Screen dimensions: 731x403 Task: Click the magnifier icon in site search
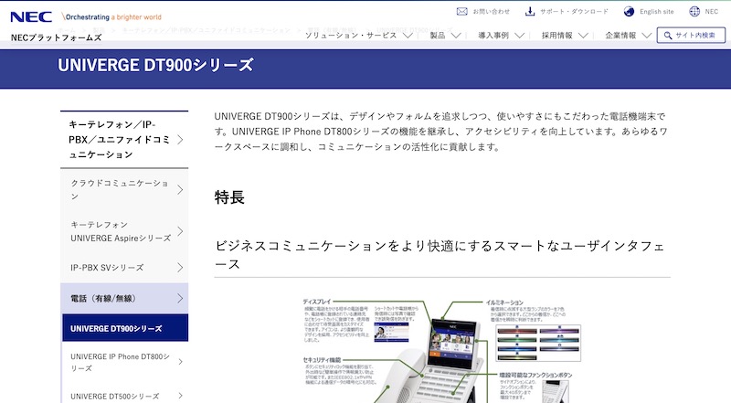pyautogui.click(x=668, y=36)
